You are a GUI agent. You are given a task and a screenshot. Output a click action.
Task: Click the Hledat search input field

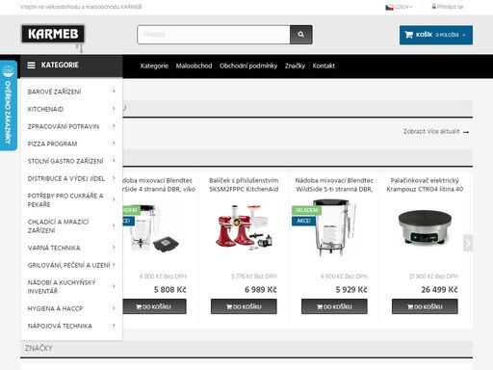point(214,35)
